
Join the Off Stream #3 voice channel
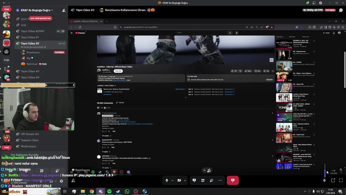point(30,134)
